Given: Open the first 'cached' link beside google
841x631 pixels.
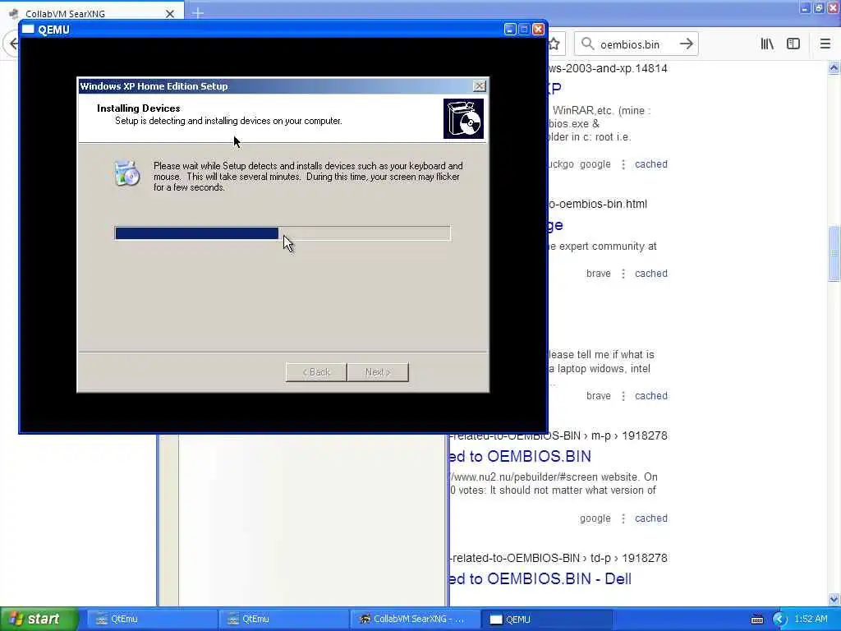Looking at the screenshot, I should 651,164.
